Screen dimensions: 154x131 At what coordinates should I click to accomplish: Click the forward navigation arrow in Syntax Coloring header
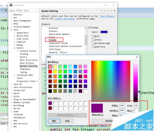coord(108,11)
